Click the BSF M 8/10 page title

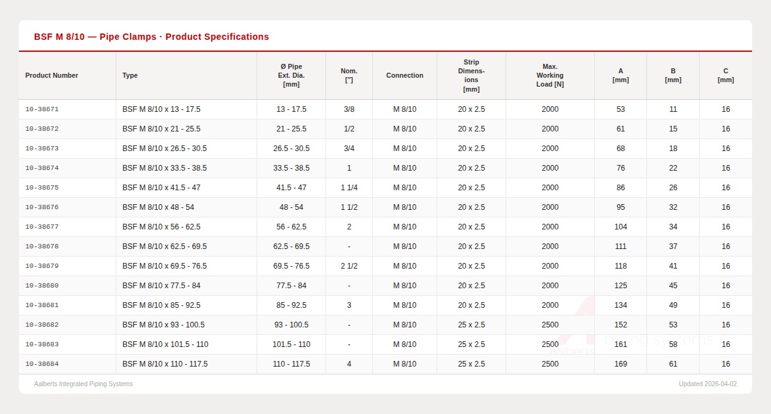point(152,37)
